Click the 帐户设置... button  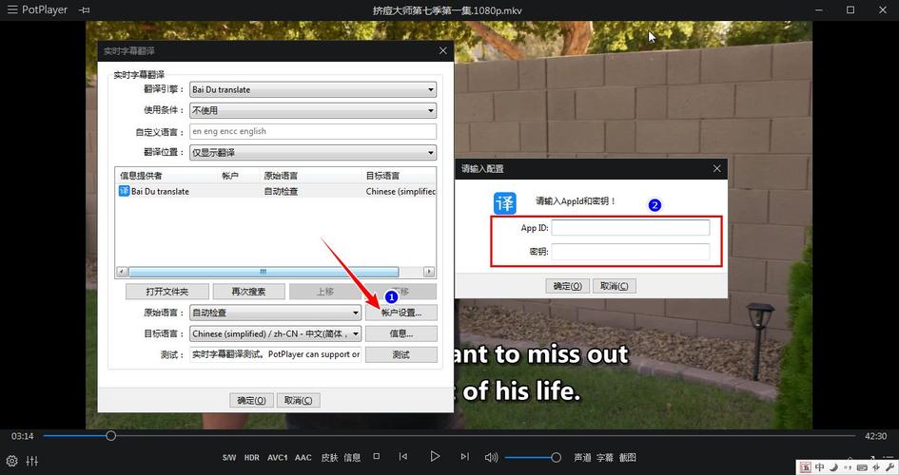point(401,312)
